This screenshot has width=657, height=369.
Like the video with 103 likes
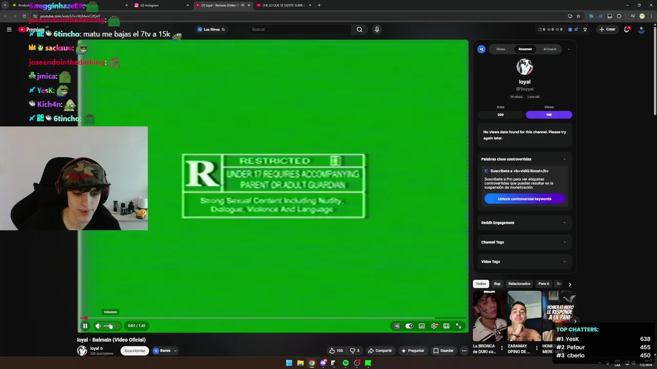(x=336, y=351)
